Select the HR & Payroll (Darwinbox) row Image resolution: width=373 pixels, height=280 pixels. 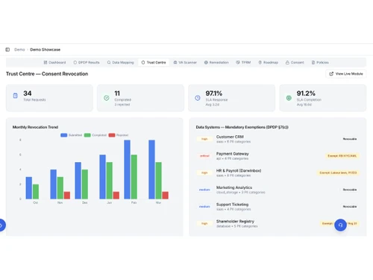278,172
